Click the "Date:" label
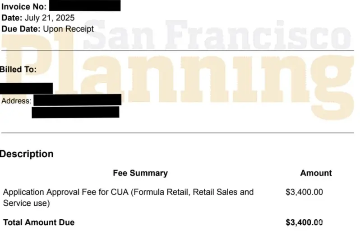 coord(11,18)
